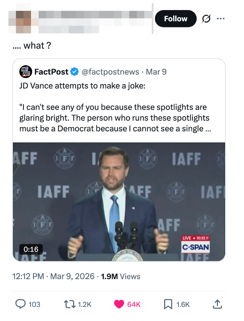This screenshot has width=244, height=321.
Task: Play the JD Vance video thumbnail
Action: coord(119,201)
